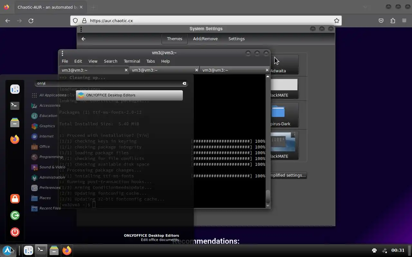
Task: Clear the application menu search field
Action: click(184, 83)
